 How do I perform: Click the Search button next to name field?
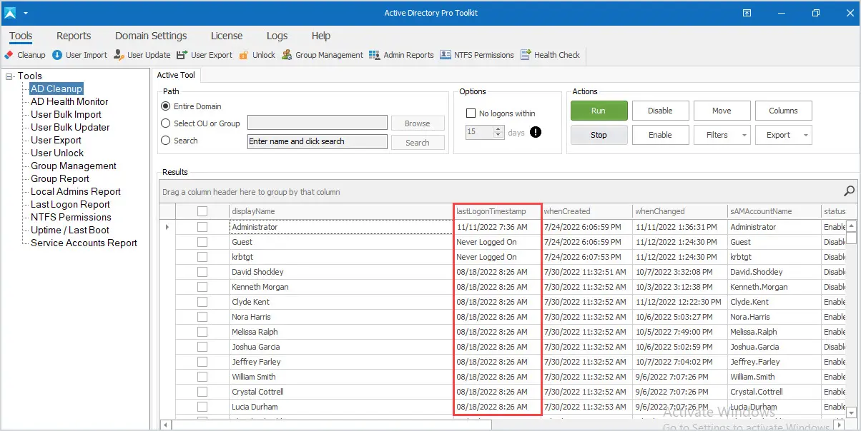[x=418, y=143]
